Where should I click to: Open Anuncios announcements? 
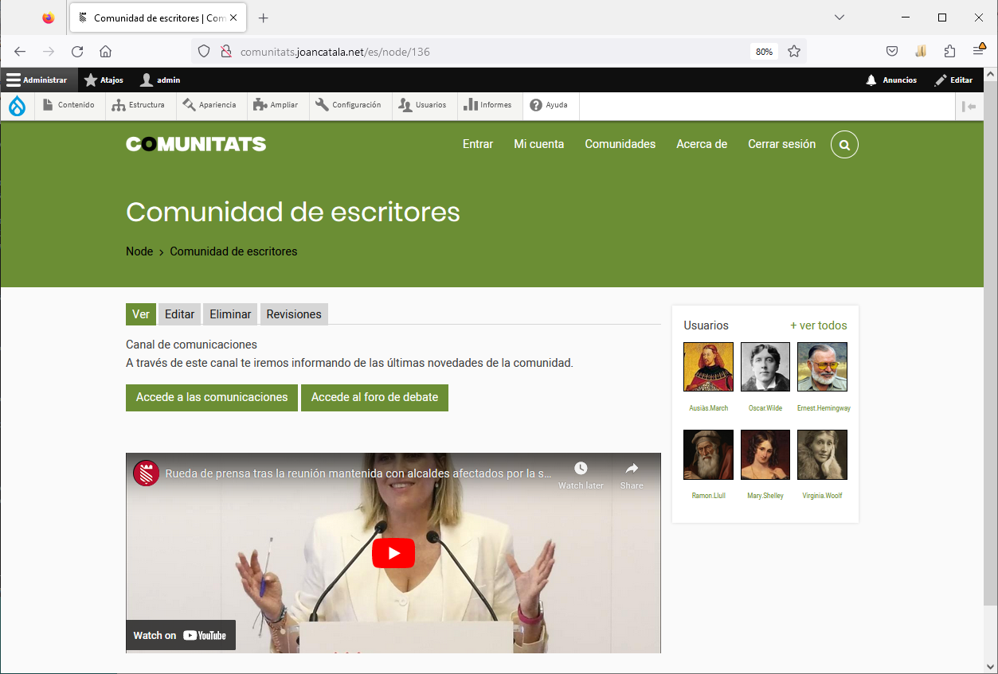click(891, 80)
